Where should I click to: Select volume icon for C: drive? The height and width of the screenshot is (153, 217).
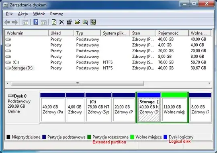coord(8,62)
